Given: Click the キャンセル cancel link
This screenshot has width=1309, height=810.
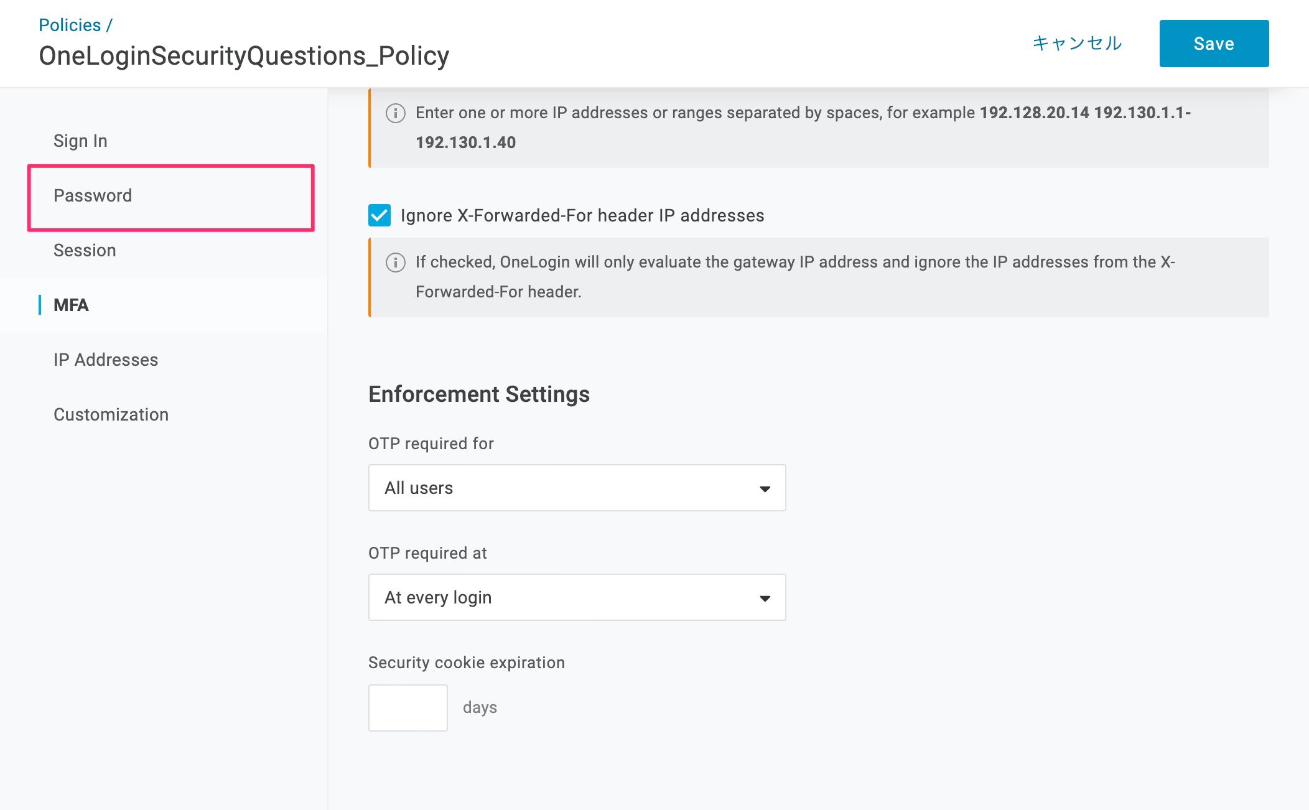Looking at the screenshot, I should (x=1077, y=43).
